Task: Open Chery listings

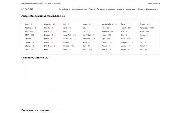Action: [x=27, y=50]
